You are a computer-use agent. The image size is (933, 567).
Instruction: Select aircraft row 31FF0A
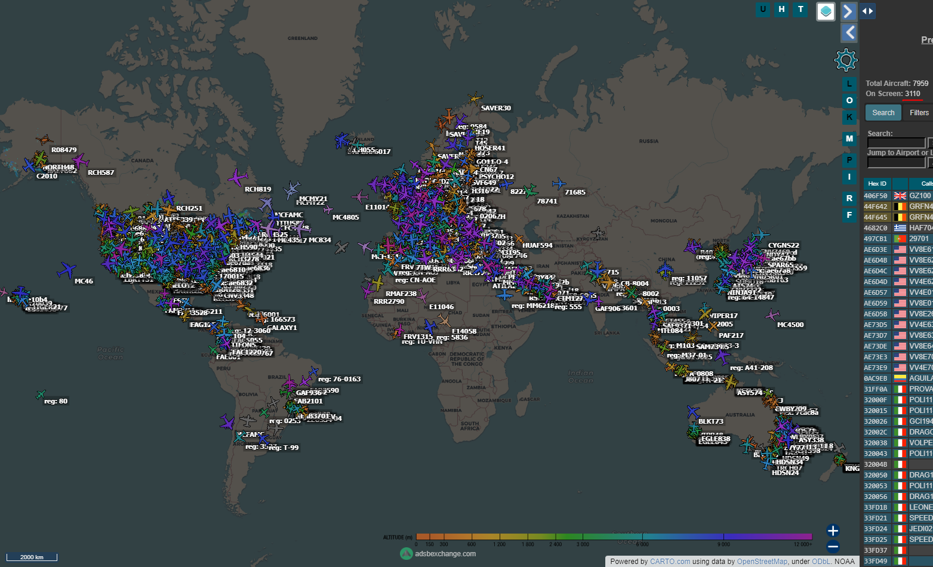(x=898, y=389)
